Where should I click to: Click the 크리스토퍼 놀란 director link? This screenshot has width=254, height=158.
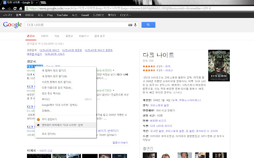pos(159,106)
